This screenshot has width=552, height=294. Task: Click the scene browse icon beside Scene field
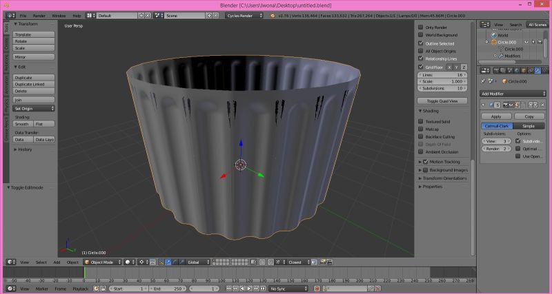(x=159, y=15)
